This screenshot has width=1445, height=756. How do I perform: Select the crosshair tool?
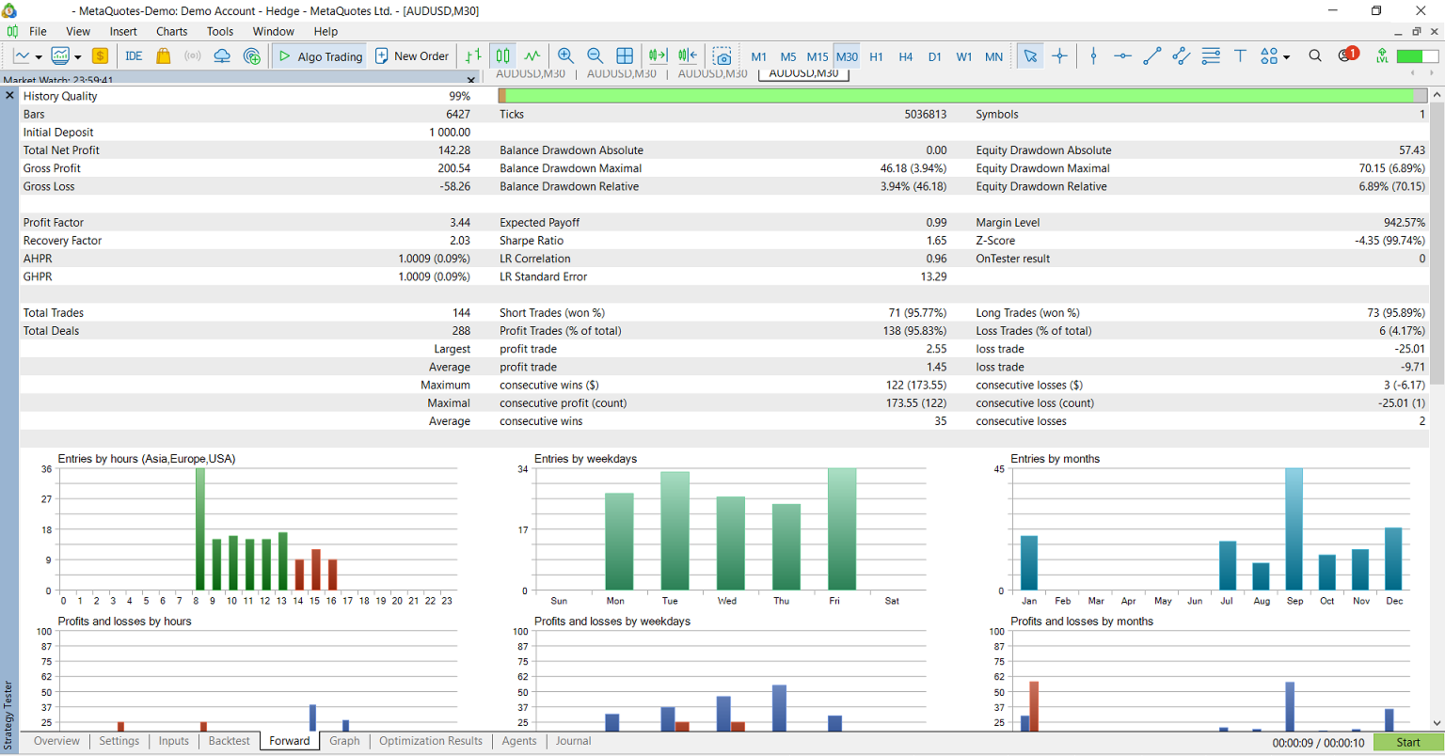(x=1059, y=56)
